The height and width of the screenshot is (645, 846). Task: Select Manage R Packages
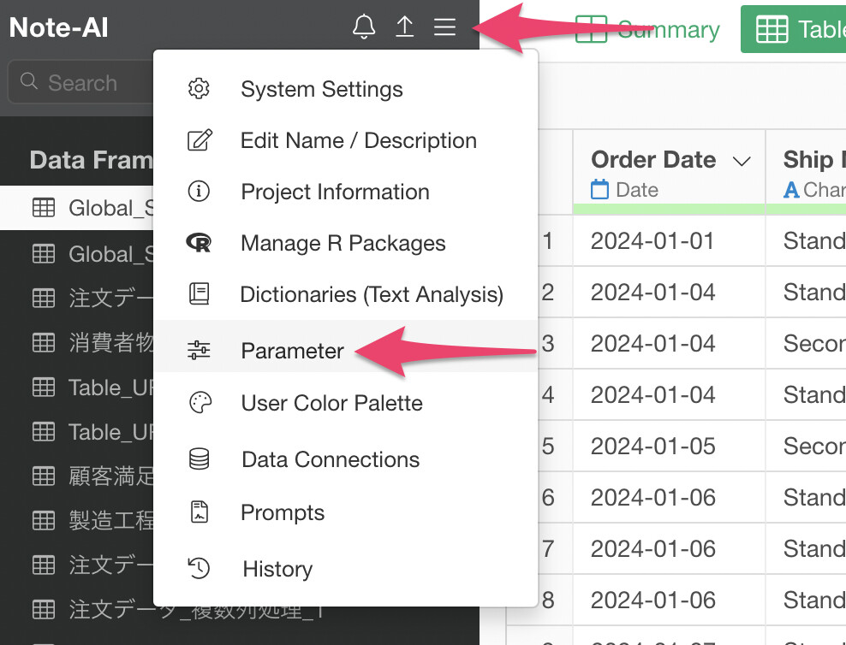pos(346,242)
